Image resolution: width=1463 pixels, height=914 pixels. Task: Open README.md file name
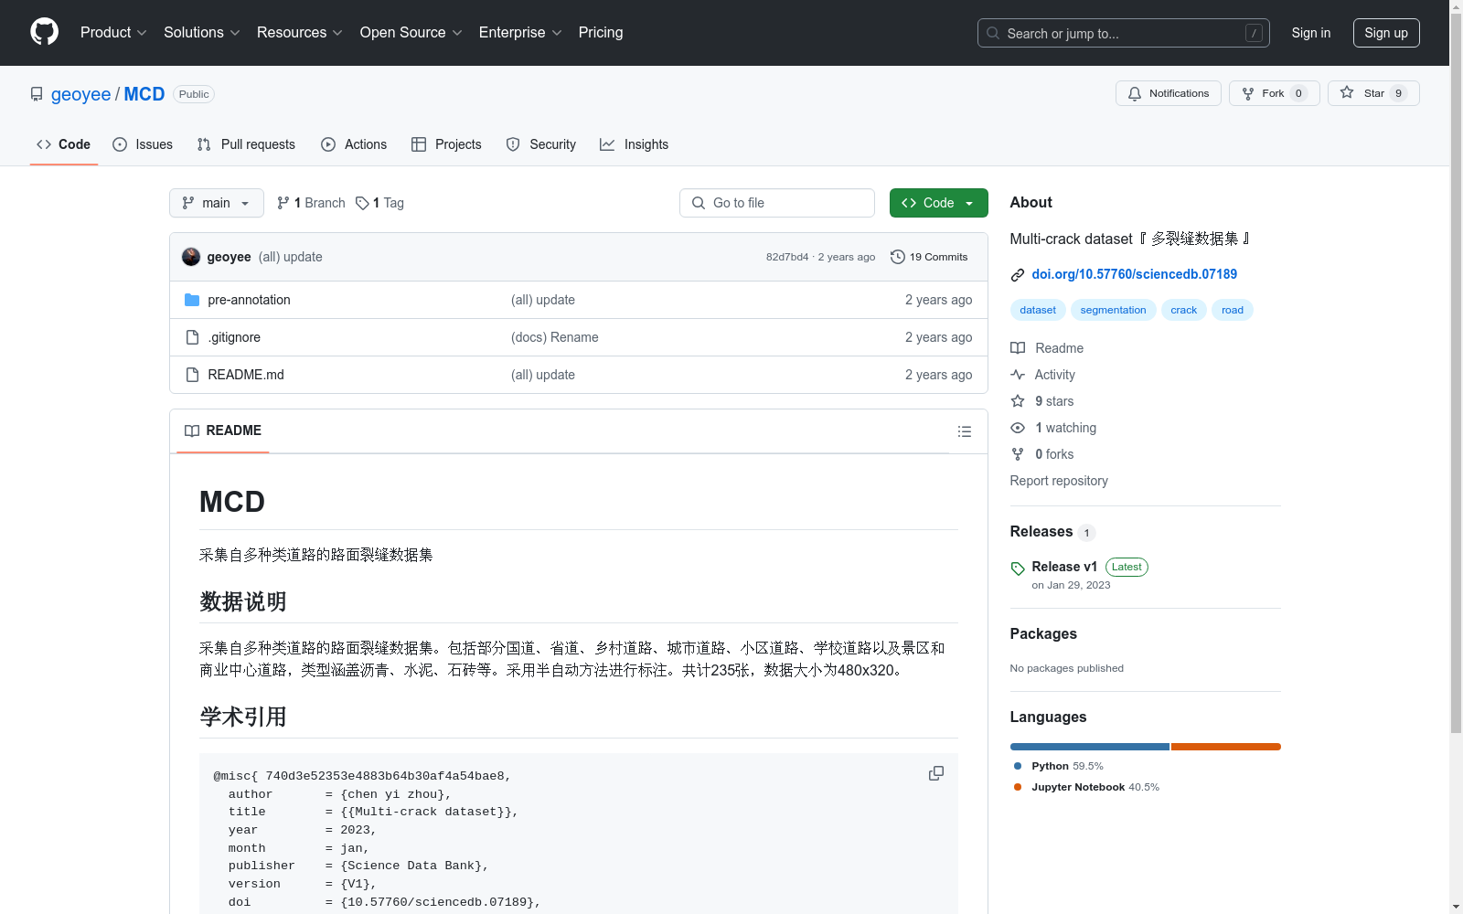(x=246, y=375)
